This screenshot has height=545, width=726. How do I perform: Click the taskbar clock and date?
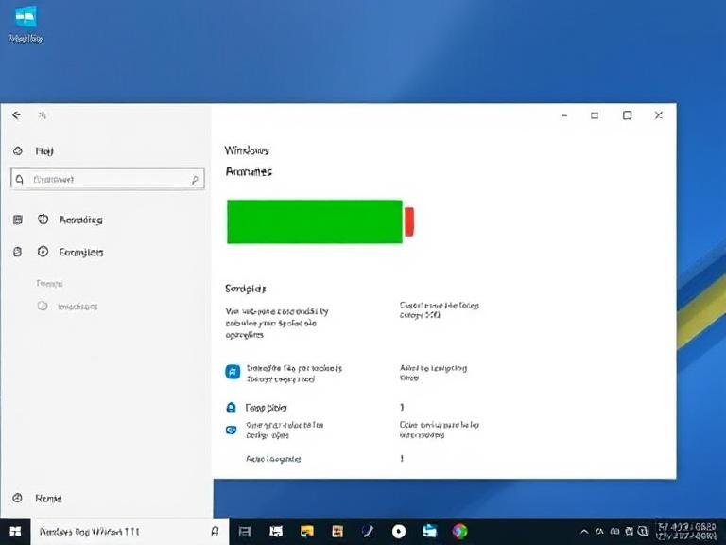point(687,531)
